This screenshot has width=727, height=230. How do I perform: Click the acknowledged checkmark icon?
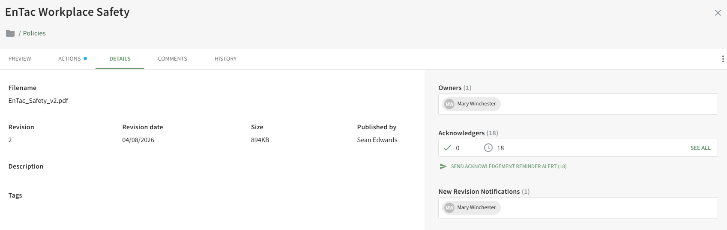tap(447, 148)
